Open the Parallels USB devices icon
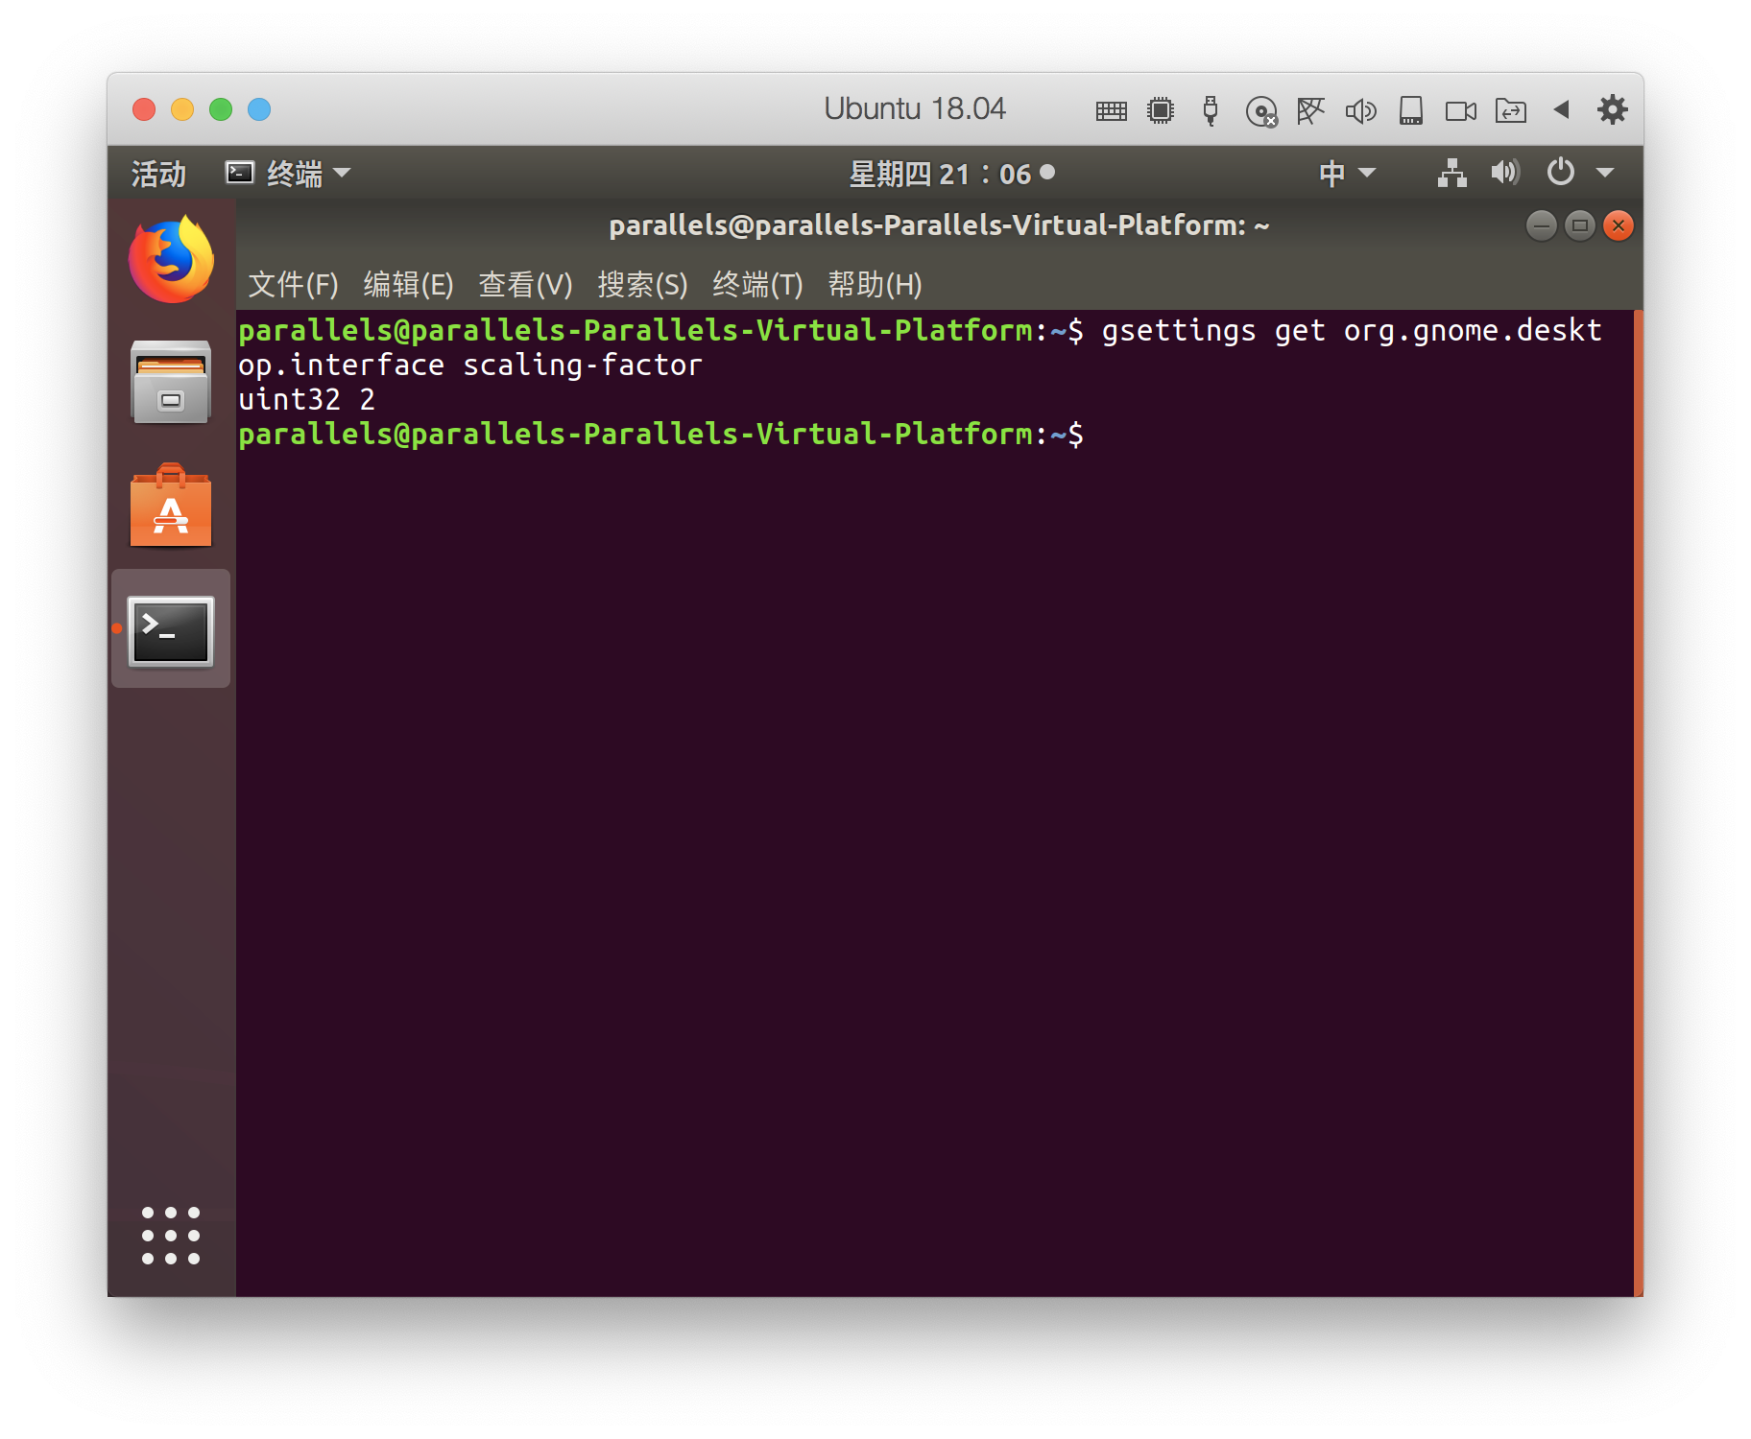Image resolution: width=1751 pixels, height=1439 pixels. pos(1211,111)
